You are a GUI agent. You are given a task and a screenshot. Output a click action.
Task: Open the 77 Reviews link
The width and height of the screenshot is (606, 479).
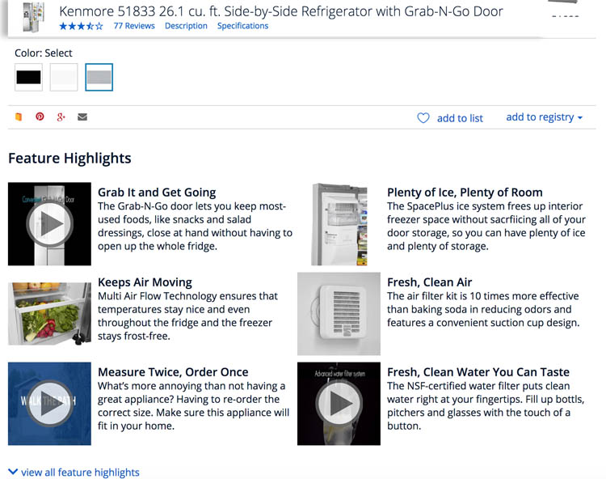click(x=134, y=26)
